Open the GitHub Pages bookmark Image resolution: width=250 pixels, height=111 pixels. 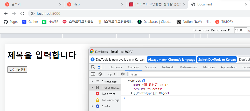tap(11, 22)
